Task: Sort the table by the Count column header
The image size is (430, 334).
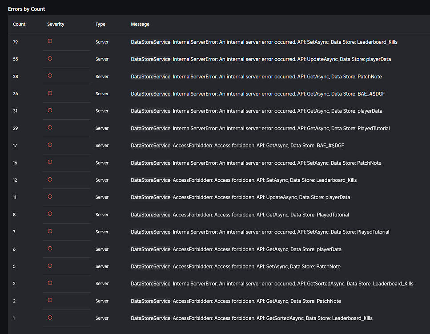Action: coord(19,24)
